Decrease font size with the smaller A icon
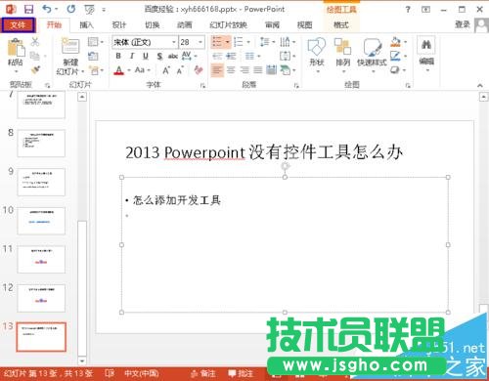Screen dimensions: 489x381 (x=180, y=70)
